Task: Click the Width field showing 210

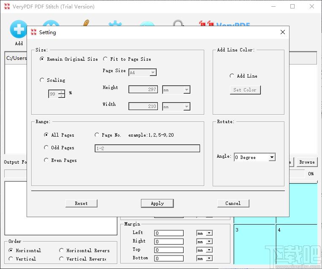Action: [143, 106]
